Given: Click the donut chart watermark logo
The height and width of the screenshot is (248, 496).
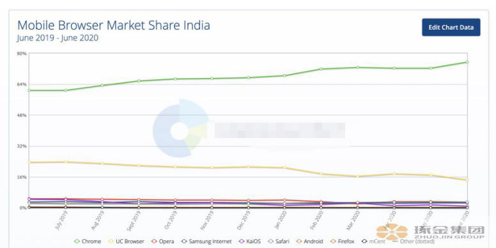Looking at the screenshot, I should pyautogui.click(x=180, y=128).
